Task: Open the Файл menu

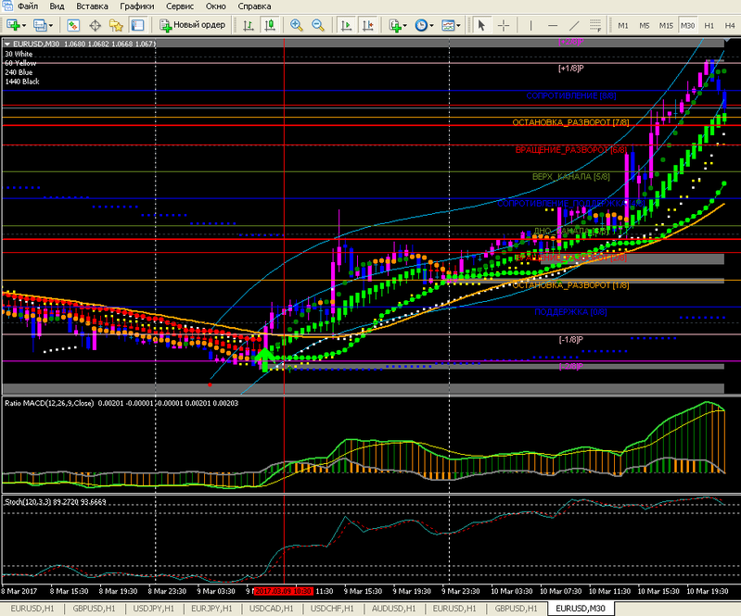Action: pos(28,6)
